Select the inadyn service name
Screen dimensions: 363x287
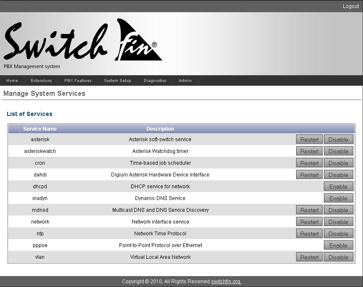click(40, 198)
